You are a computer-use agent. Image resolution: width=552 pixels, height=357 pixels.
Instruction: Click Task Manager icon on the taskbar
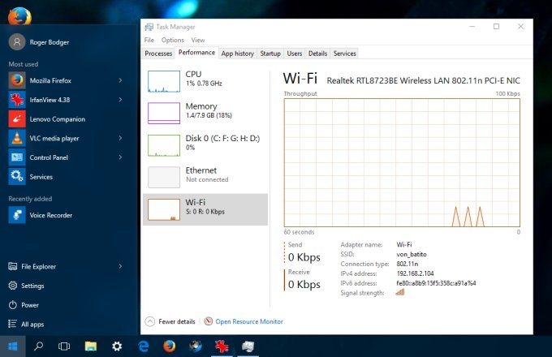pyautogui.click(x=248, y=346)
